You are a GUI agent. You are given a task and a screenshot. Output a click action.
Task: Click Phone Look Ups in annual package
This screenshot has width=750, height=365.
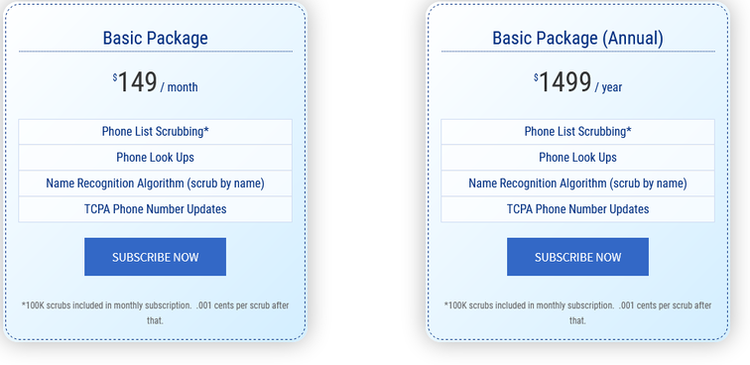coord(577,158)
